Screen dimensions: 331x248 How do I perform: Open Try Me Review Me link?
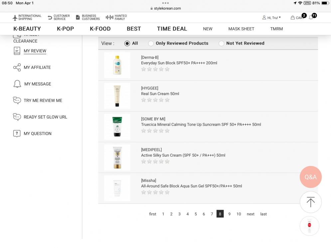pos(43,100)
